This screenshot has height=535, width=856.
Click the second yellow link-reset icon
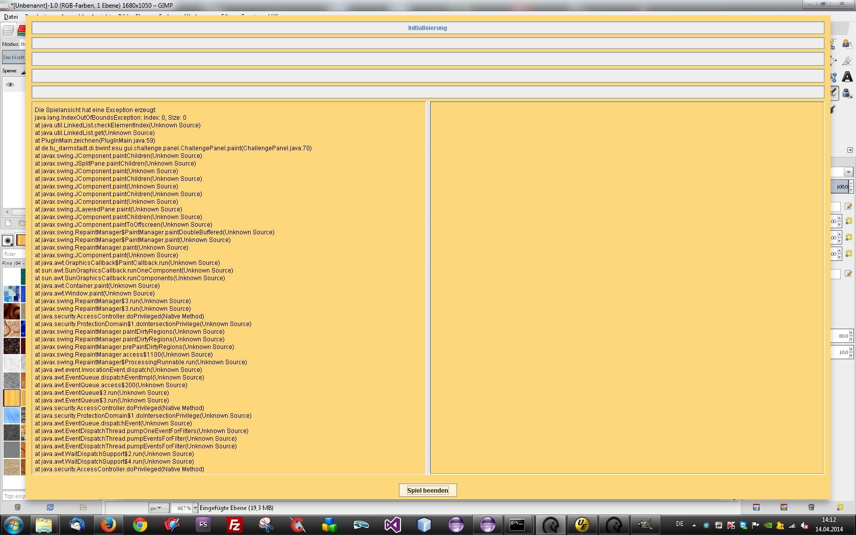(x=848, y=237)
